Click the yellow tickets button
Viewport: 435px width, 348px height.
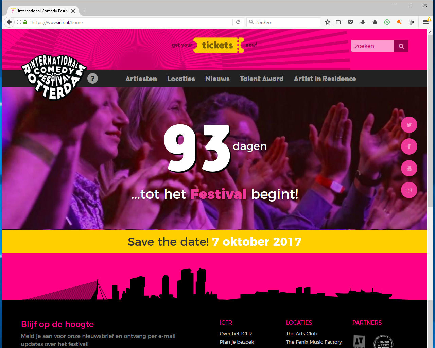tap(218, 45)
